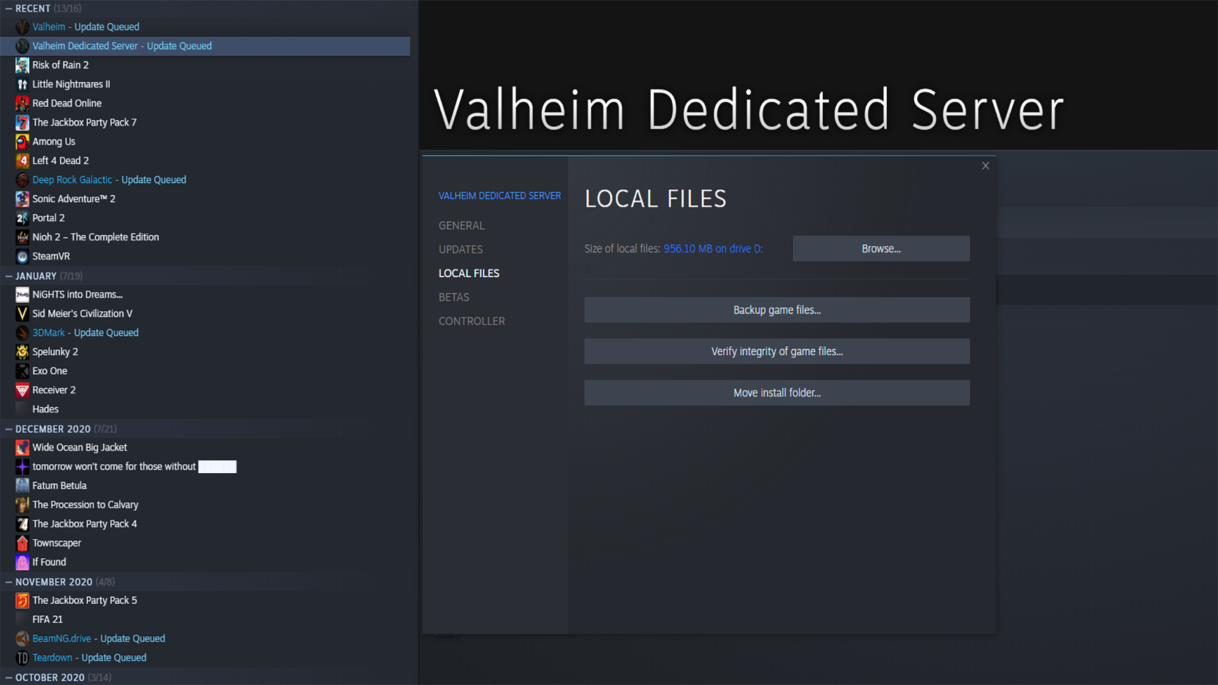Open the BETAS tab

coord(454,297)
